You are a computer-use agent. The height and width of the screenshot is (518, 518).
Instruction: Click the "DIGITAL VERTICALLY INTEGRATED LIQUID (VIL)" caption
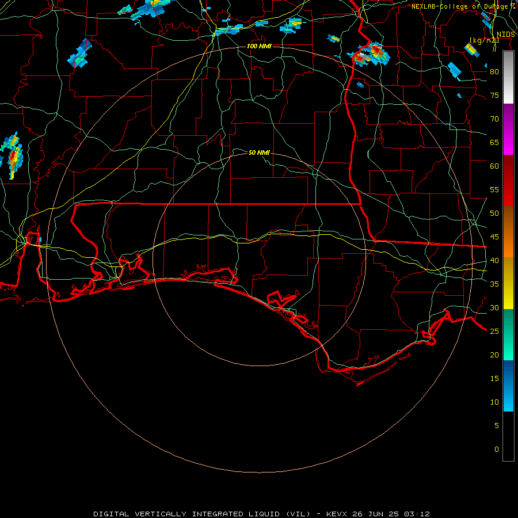coord(202,514)
